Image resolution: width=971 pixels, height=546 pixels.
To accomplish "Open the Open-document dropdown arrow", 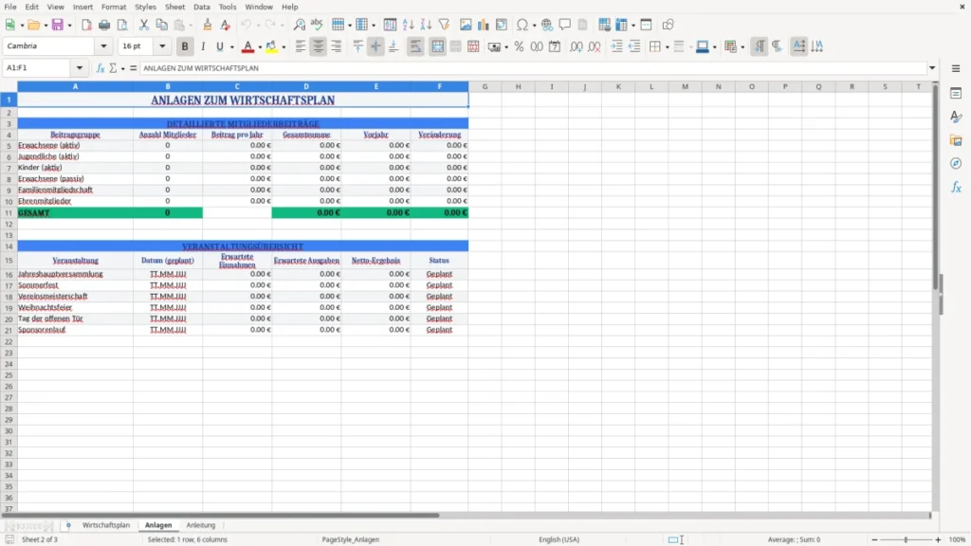I will coord(46,26).
